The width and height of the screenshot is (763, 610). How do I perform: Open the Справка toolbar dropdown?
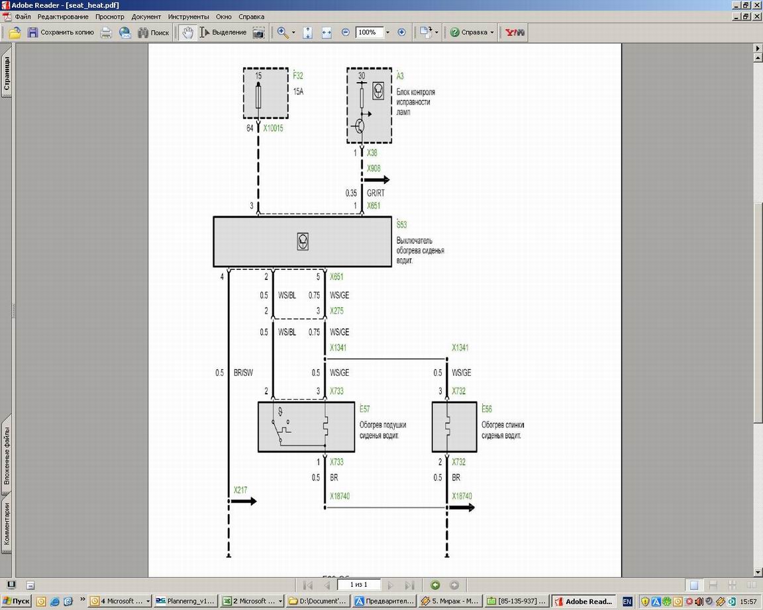(x=472, y=32)
